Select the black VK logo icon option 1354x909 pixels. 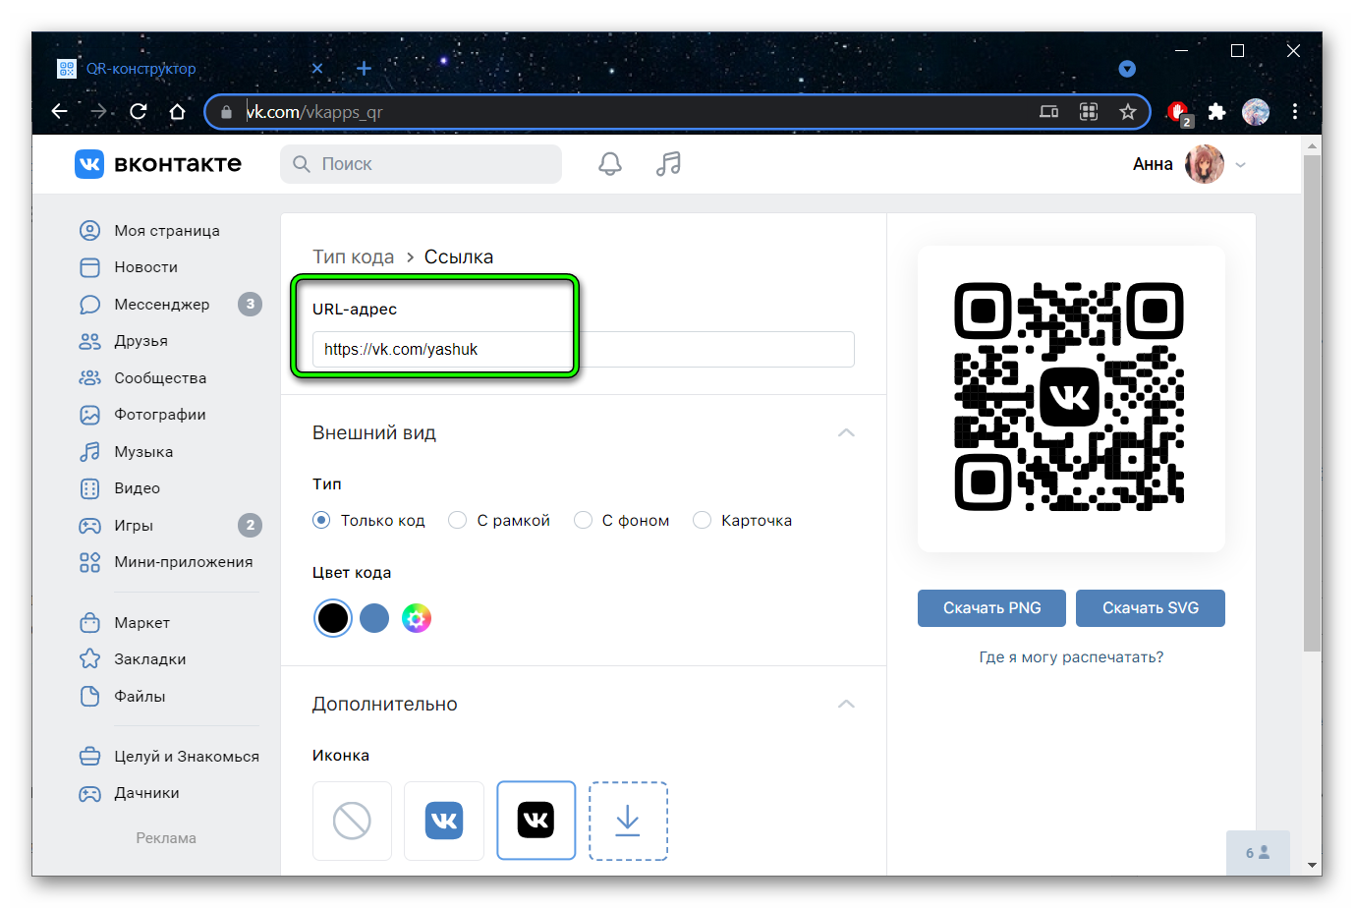[536, 821]
